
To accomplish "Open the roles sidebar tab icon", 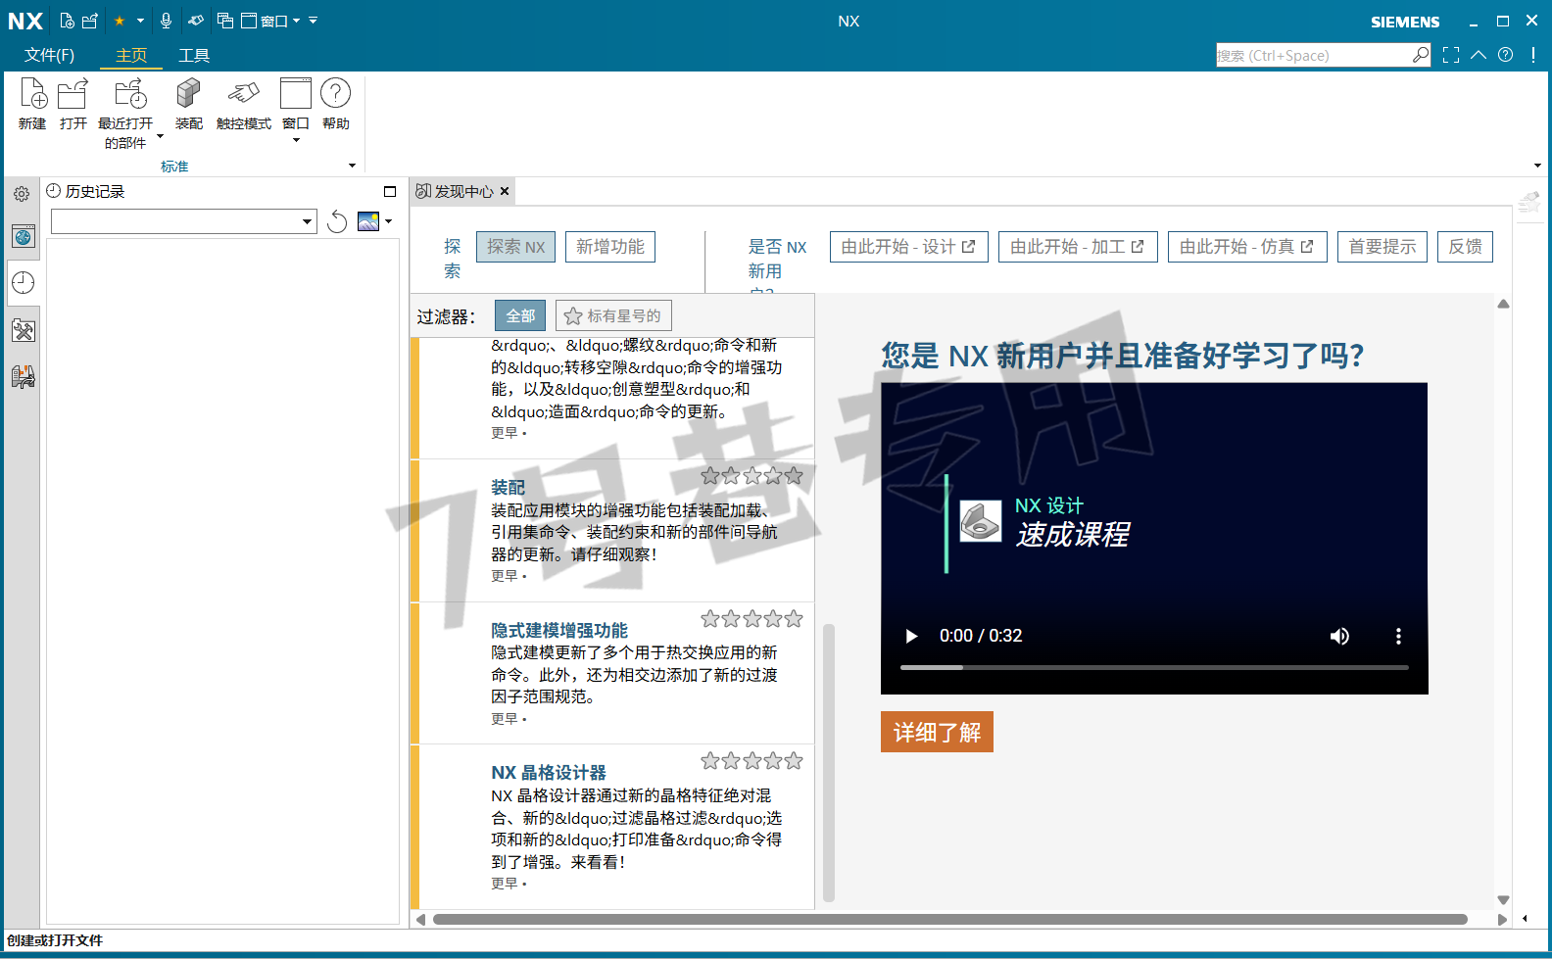I will [24, 376].
